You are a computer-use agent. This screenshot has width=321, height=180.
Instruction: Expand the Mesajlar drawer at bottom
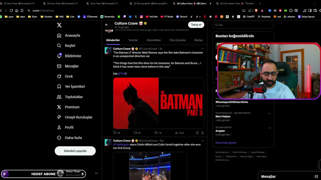point(290,176)
